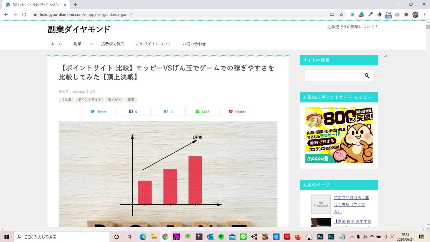Open the Windows Start menu

(7, 237)
